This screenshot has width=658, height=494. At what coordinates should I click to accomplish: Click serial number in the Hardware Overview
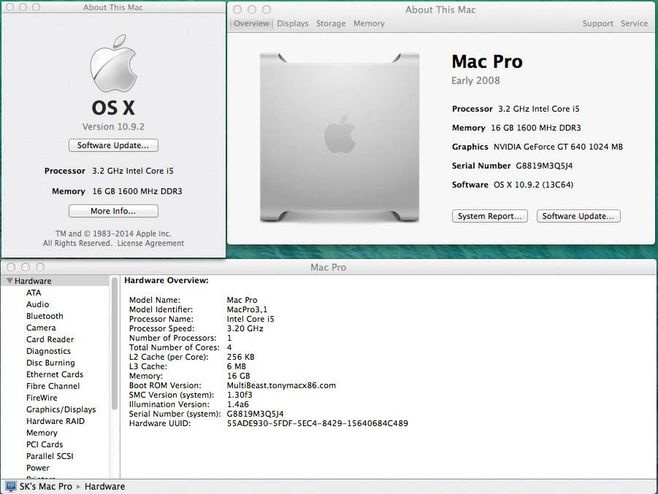(x=255, y=414)
